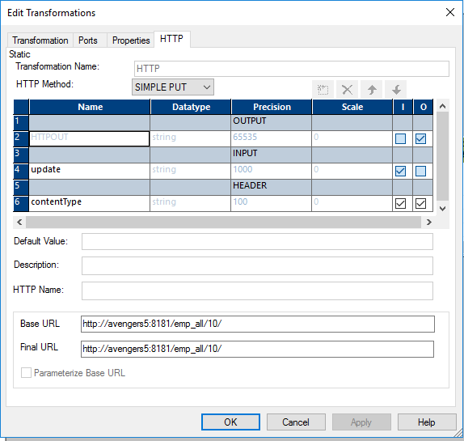Toggle input checkbox for HTTPOUT row
Viewport: 464px width, 441px height.
point(400,138)
